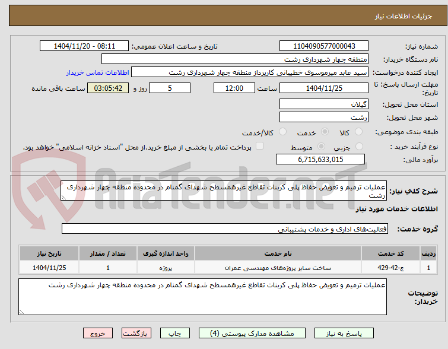Click the نام خدمت column header
This screenshot has height=349, width=448.
click(278, 253)
